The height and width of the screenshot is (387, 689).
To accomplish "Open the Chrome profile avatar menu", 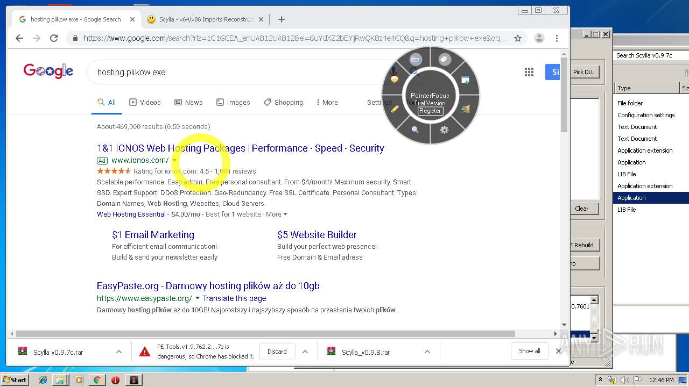I will pos(539,38).
